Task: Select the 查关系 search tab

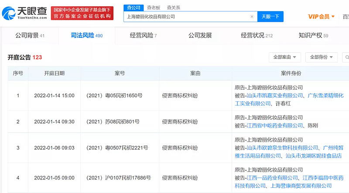Action: point(173,7)
